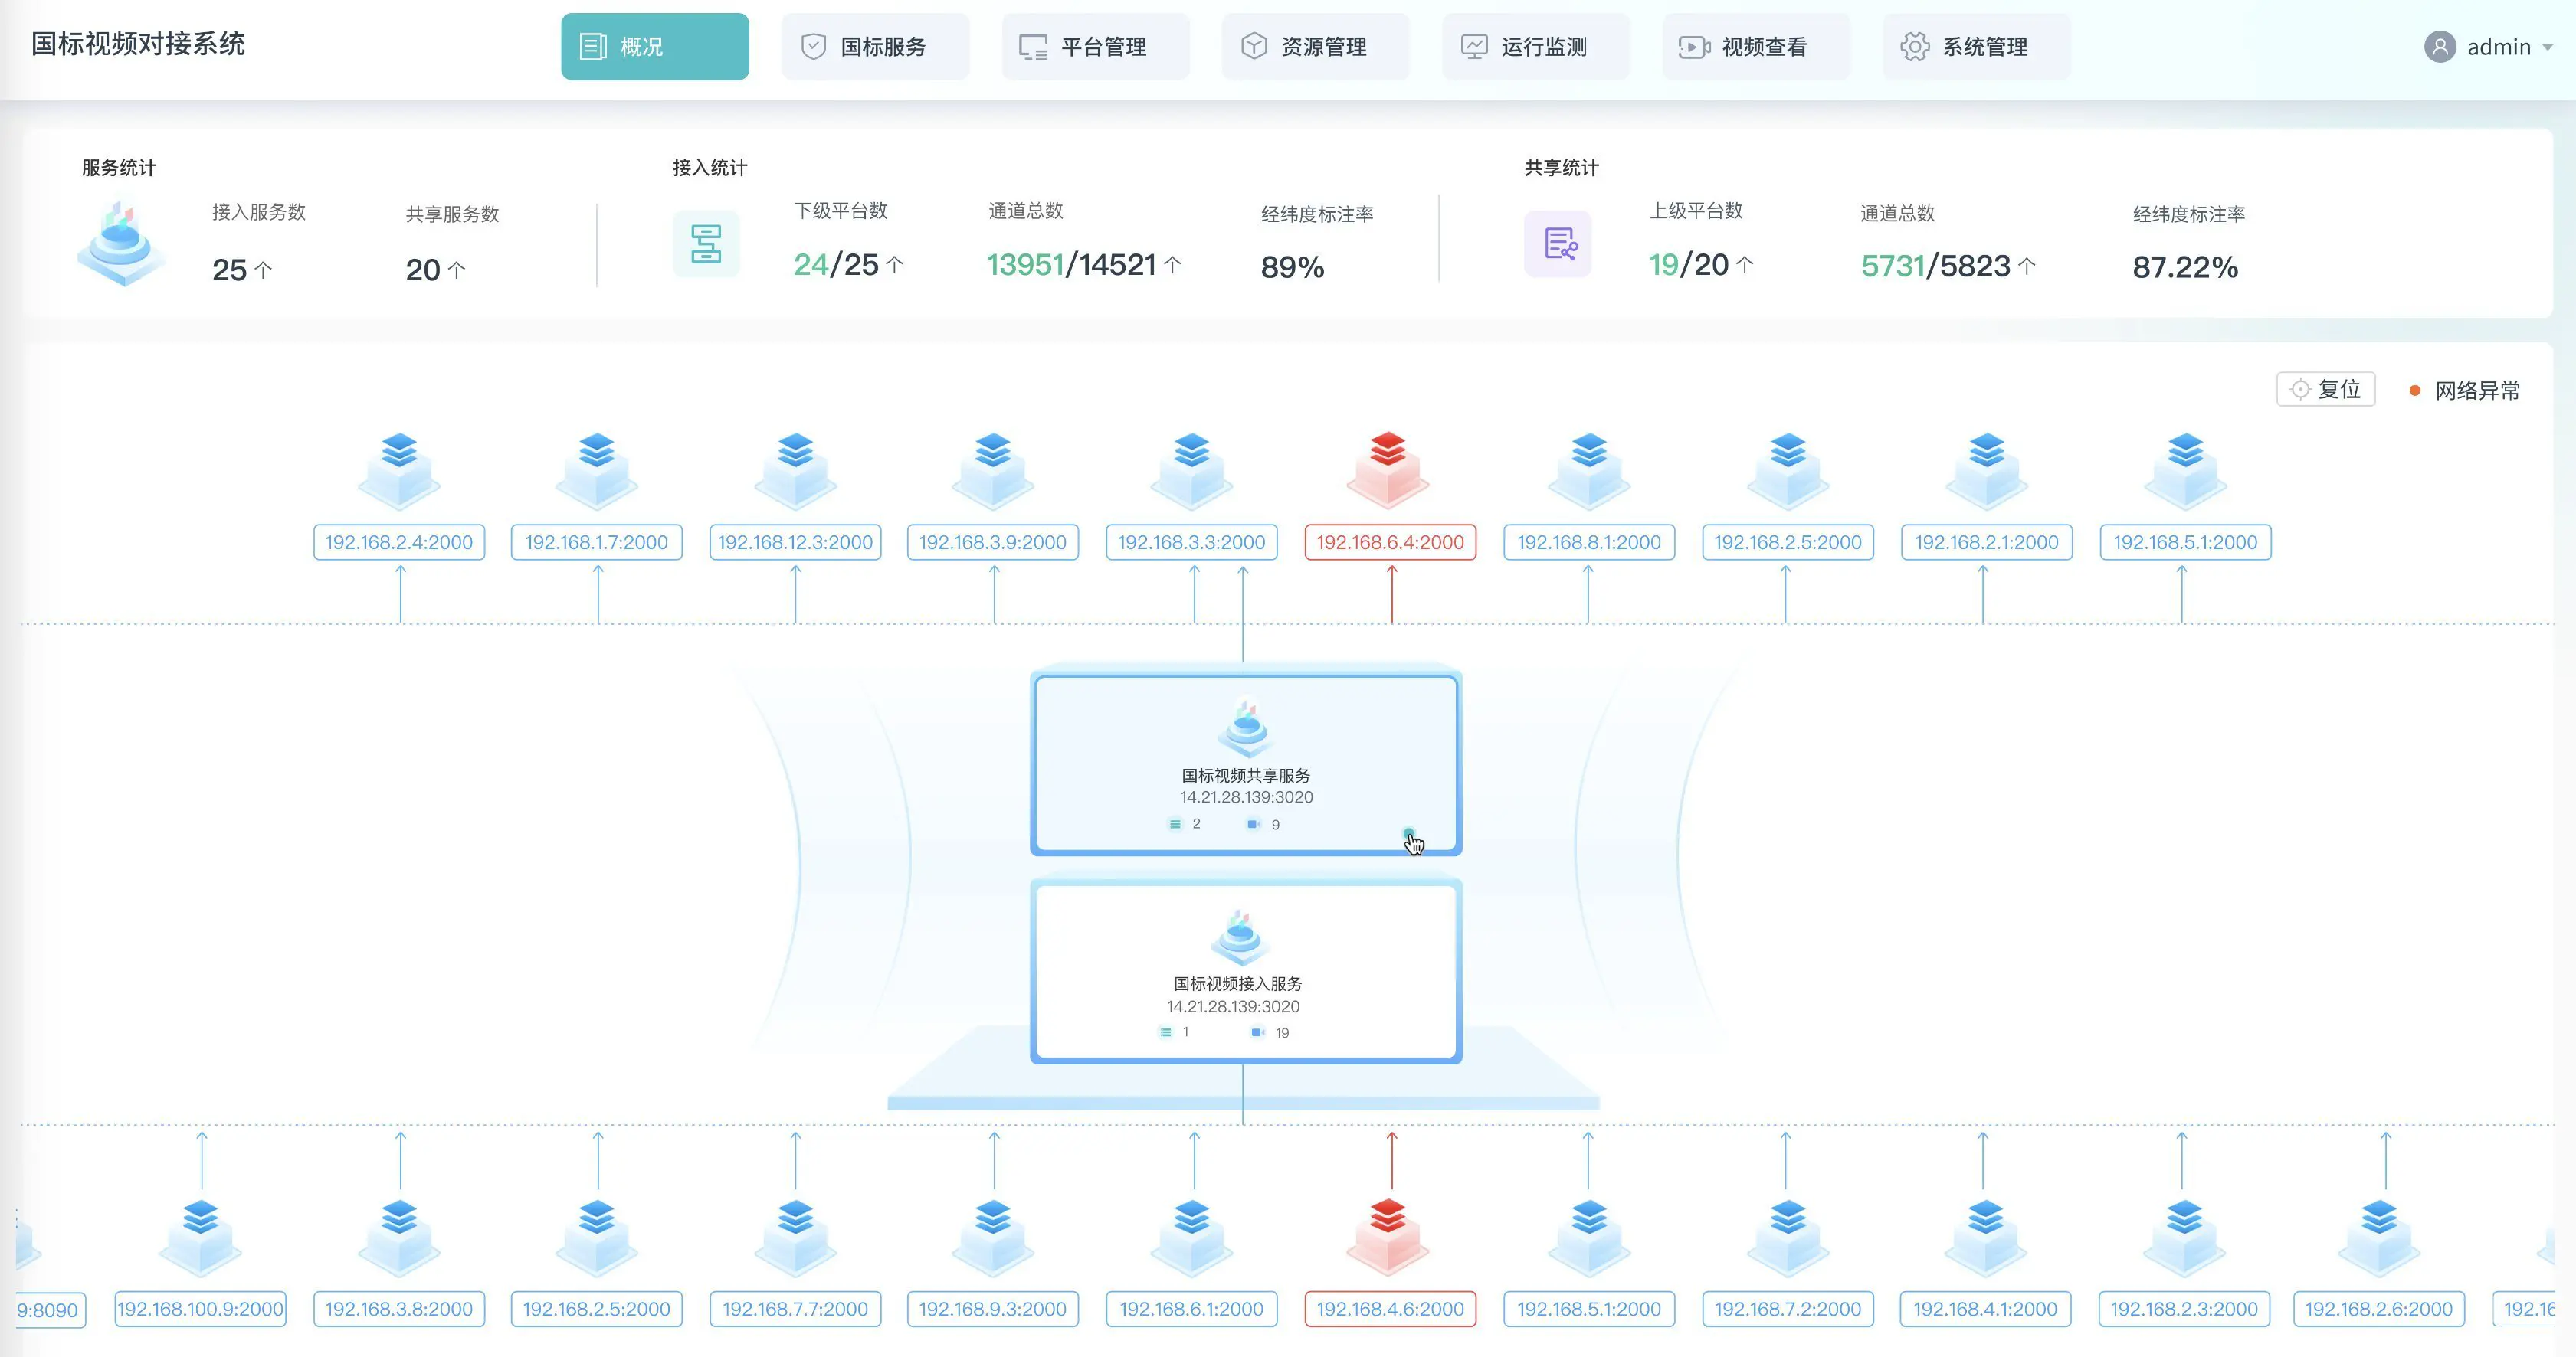The width and height of the screenshot is (2576, 1357).
Task: Click the 共享统计 purple share icon
Action: 1558,244
